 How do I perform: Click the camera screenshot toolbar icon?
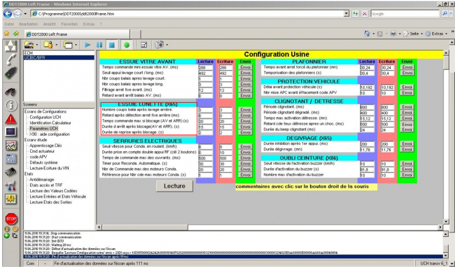pyautogui.click(x=159, y=45)
